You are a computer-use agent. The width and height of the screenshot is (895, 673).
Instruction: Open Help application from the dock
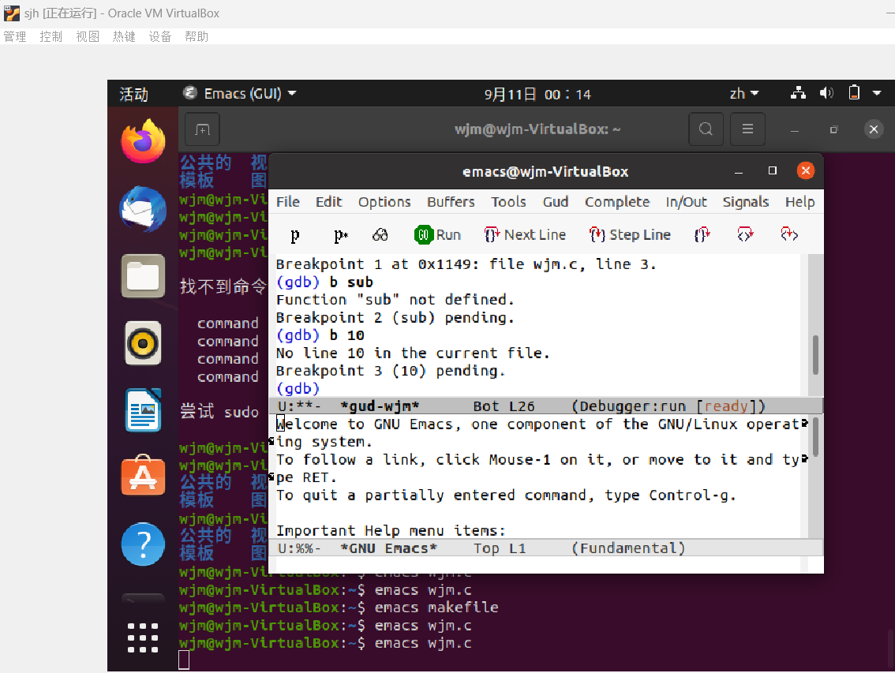coord(143,544)
